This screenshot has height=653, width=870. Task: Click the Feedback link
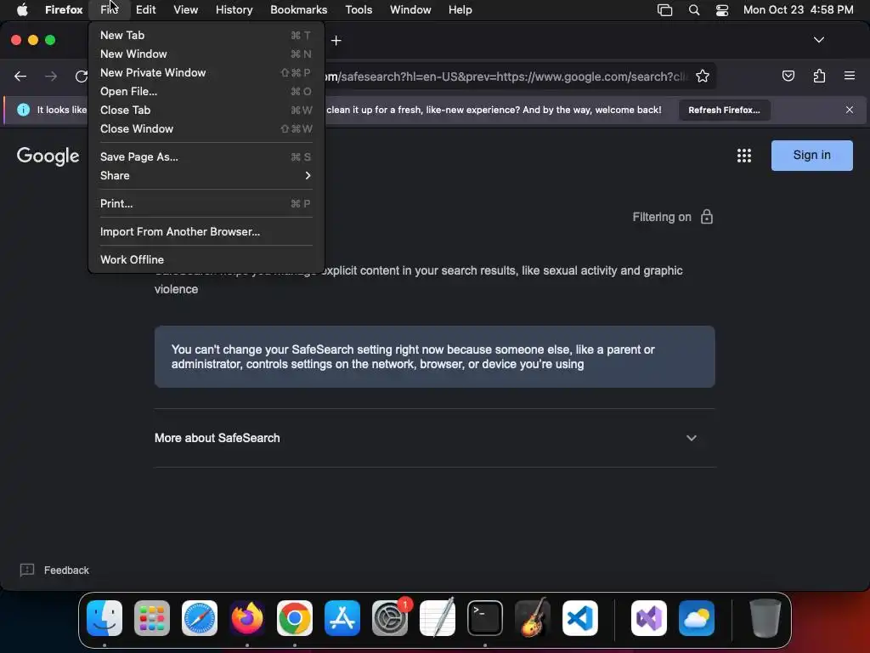tap(66, 571)
